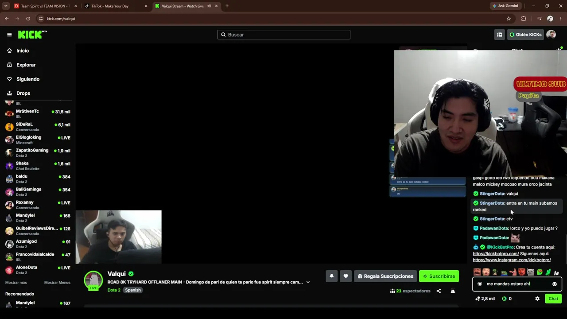The image size is (567, 319).
Task: Open a new browser tab
Action: (x=227, y=6)
